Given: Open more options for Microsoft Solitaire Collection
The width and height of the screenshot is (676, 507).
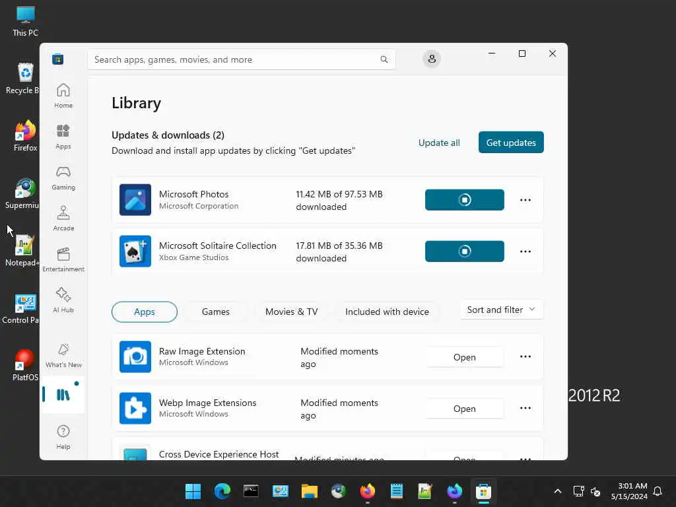Looking at the screenshot, I should [x=525, y=252].
